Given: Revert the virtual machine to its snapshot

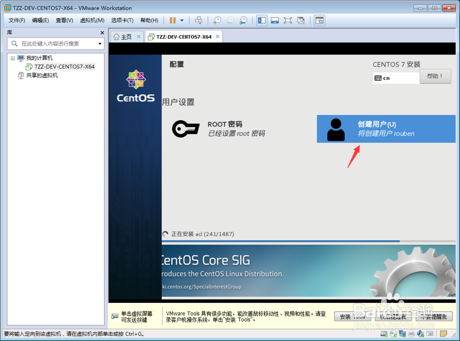Looking at the screenshot, I should pos(230,20).
